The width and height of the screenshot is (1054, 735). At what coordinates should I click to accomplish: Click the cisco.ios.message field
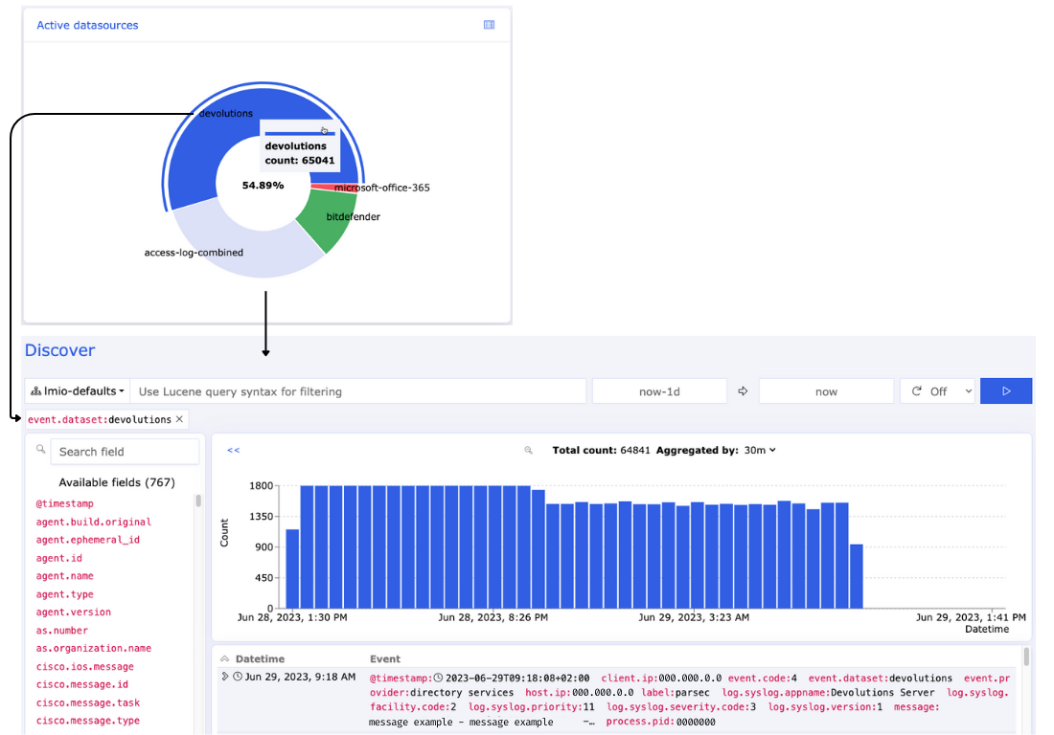tap(84, 666)
